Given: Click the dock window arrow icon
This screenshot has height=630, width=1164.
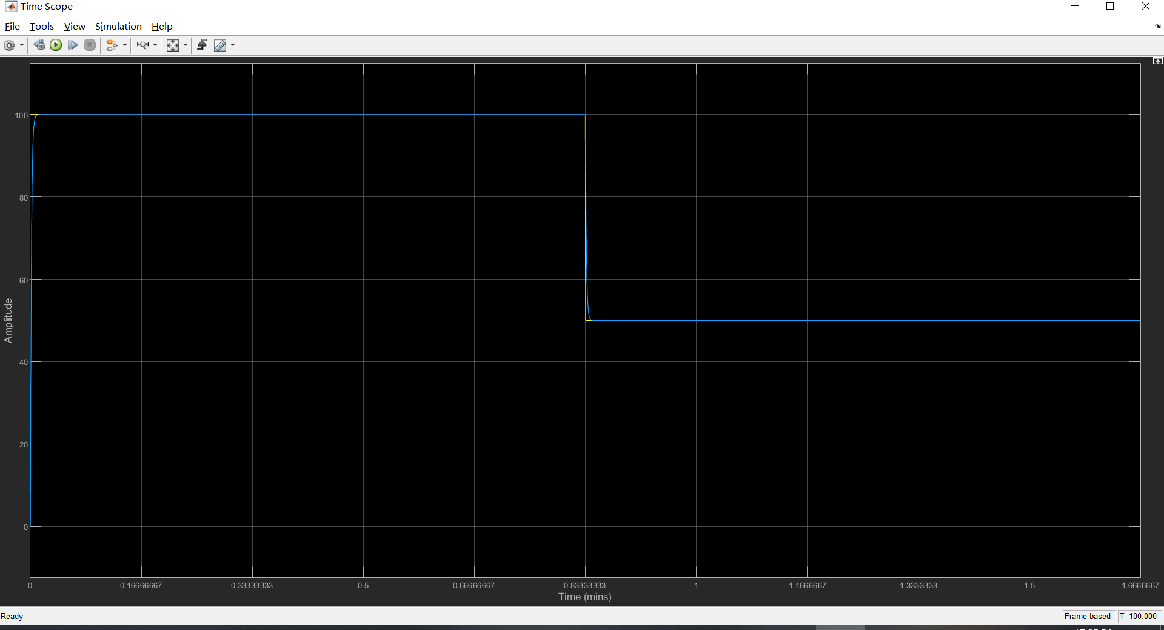Looking at the screenshot, I should (1158, 27).
